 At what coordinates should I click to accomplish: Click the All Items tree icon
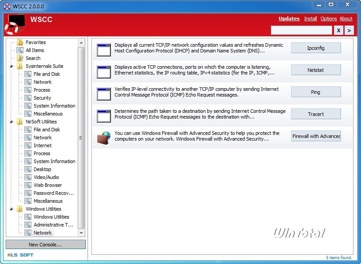point(20,50)
